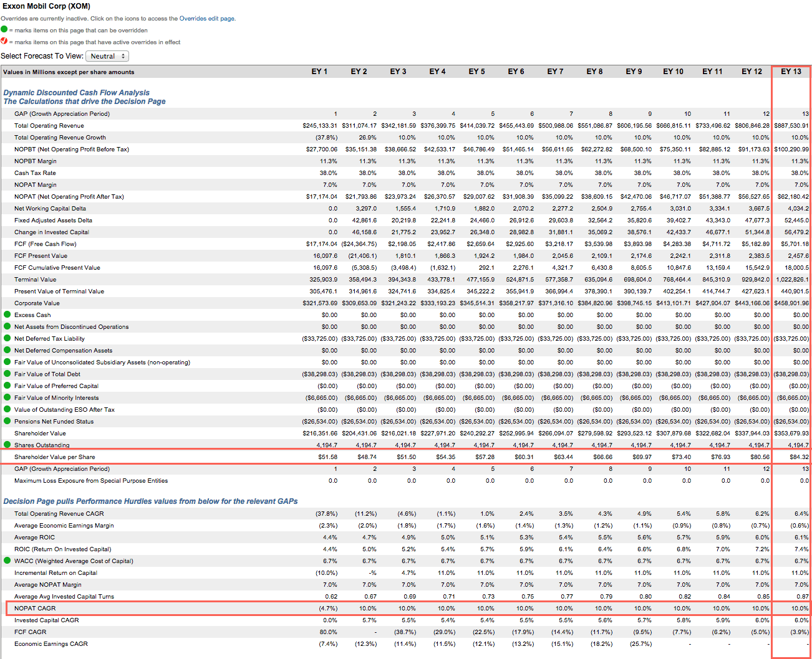Click the Dynamic Discounted Cash Flow Analysis heading
Image resolution: width=812 pixels, height=659 pixels.
pyautogui.click(x=77, y=93)
